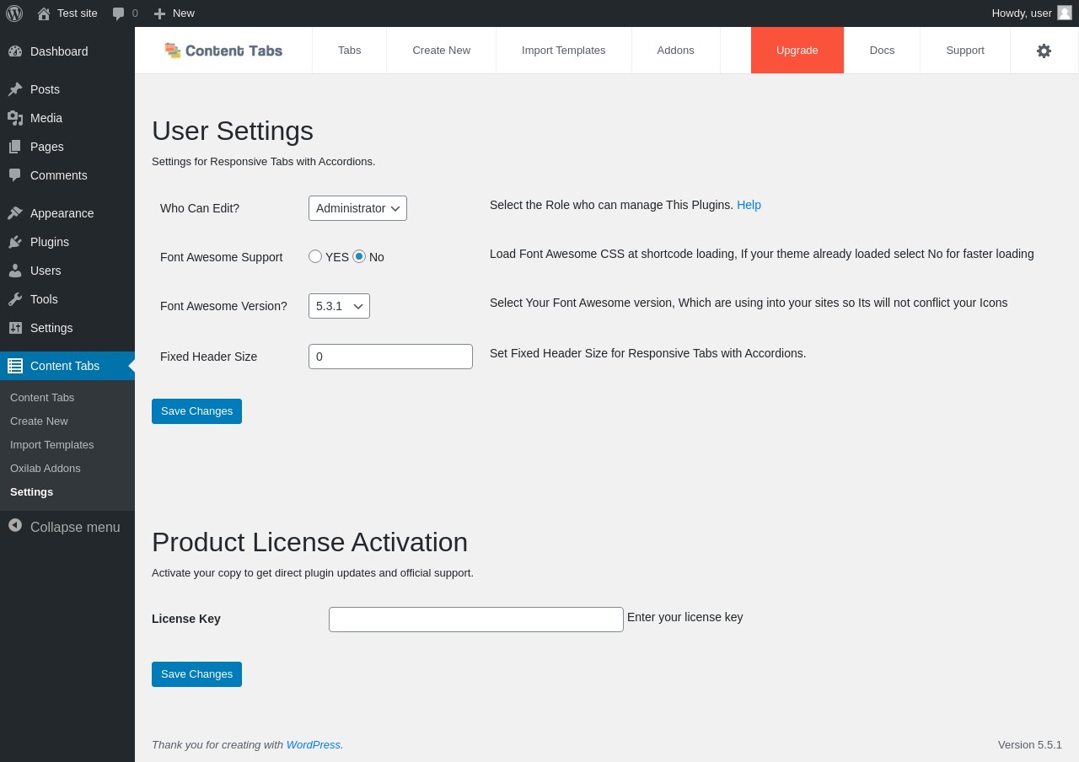Click the Plugins plug icon
Viewport: 1079px width, 762px height.
(15, 242)
